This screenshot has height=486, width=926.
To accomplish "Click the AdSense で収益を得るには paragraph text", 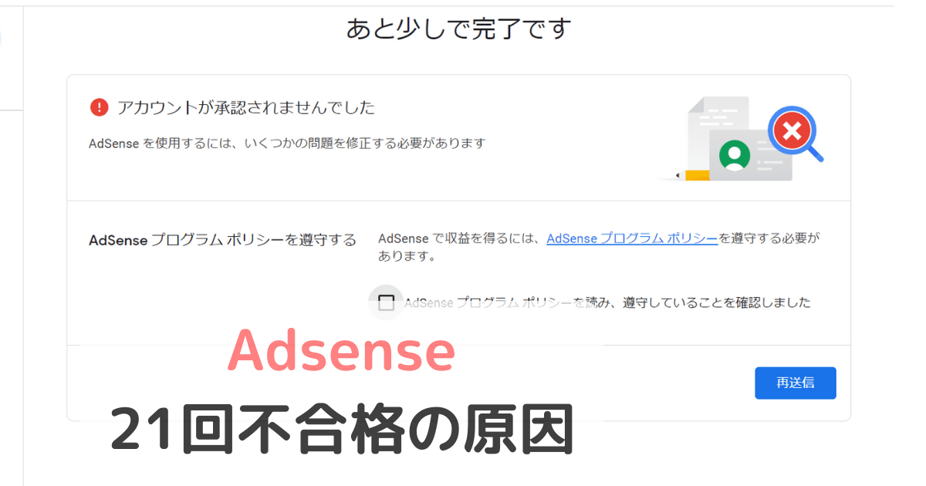I will click(600, 247).
